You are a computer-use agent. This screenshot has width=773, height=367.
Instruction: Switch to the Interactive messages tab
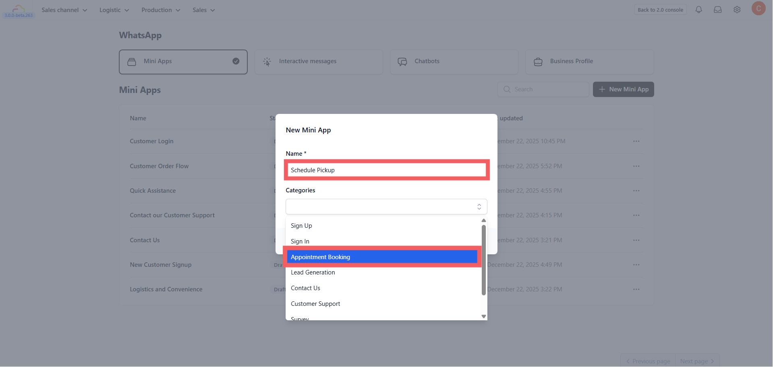click(319, 62)
